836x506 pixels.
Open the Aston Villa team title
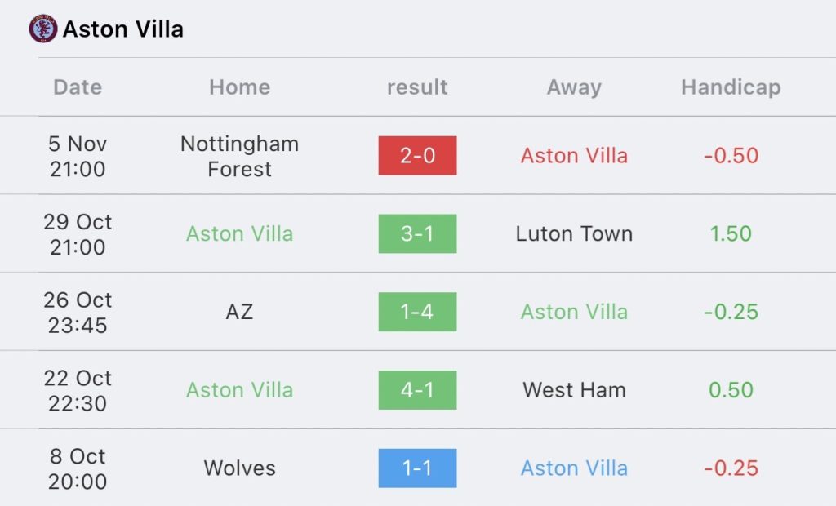pos(123,29)
